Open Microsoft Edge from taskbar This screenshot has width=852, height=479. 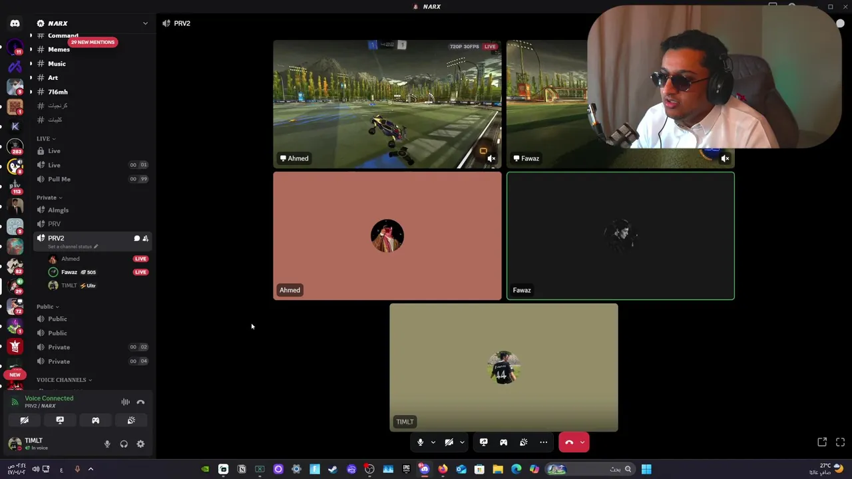[x=516, y=470]
